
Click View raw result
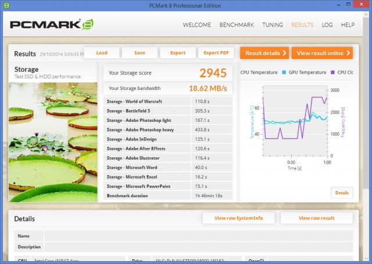(316, 218)
